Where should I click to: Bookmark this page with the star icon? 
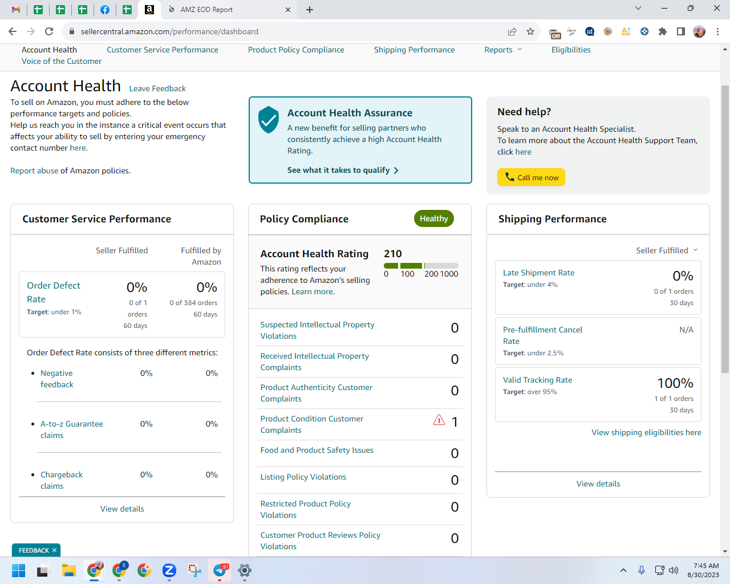[530, 31]
